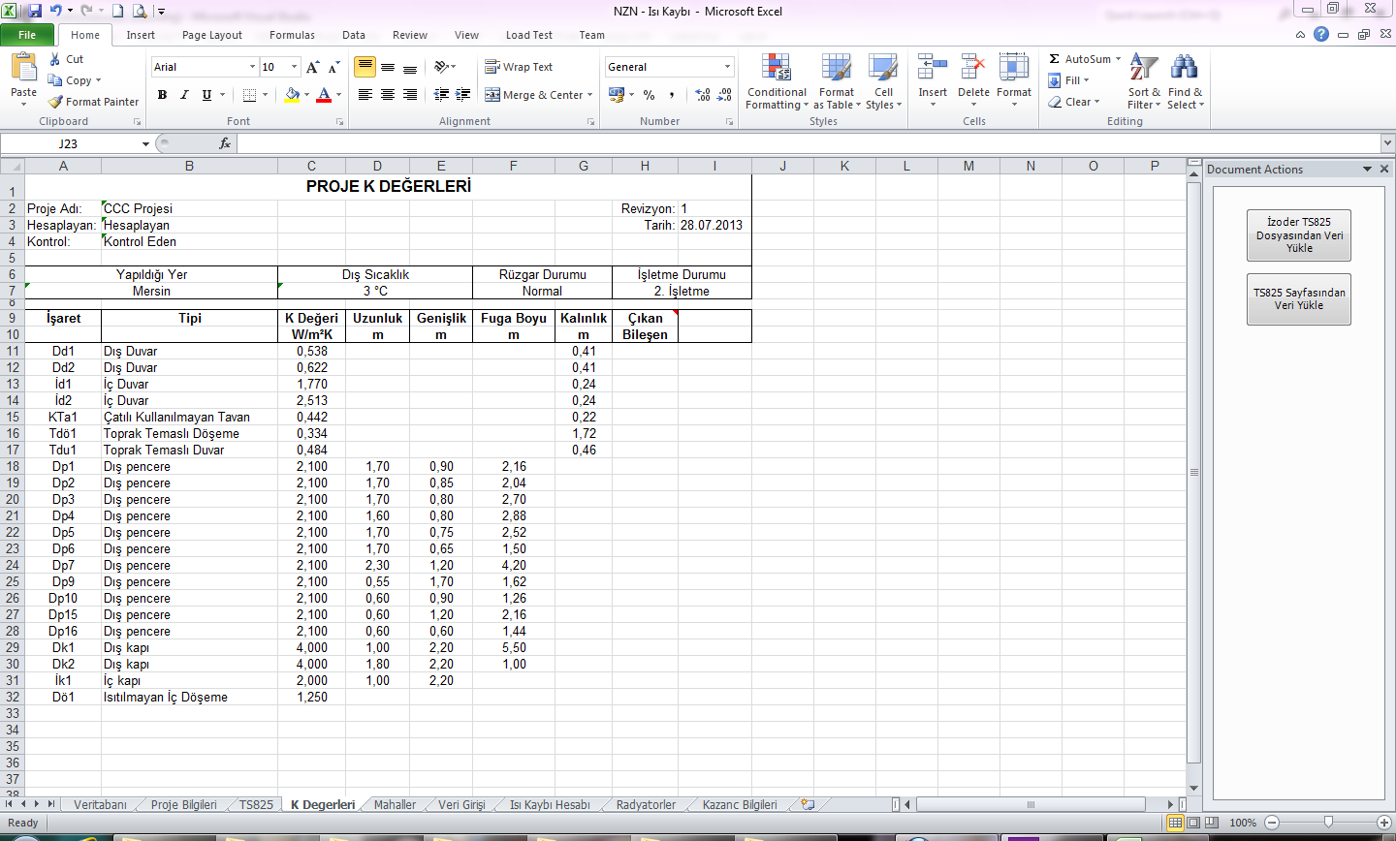
Task: Toggle Wrap Text for the cell
Action: coord(492,67)
